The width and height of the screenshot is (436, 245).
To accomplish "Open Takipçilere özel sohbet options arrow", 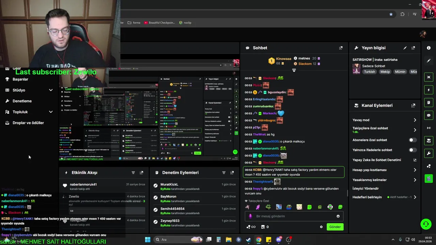I will [415, 130].
